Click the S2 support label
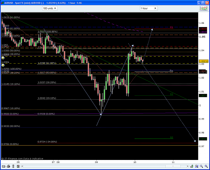Screen dimensions: 210x170 (x=172, y=138)
